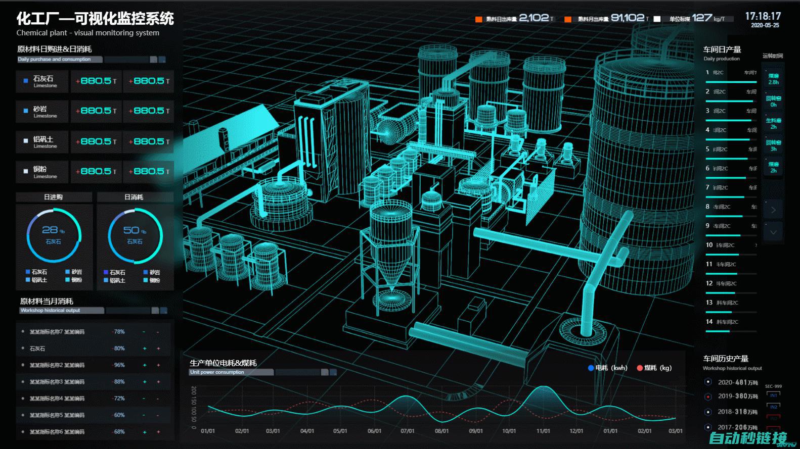Click the 11/01 label on chart axis
Viewport: 800px width, 449px height.
coord(543,431)
